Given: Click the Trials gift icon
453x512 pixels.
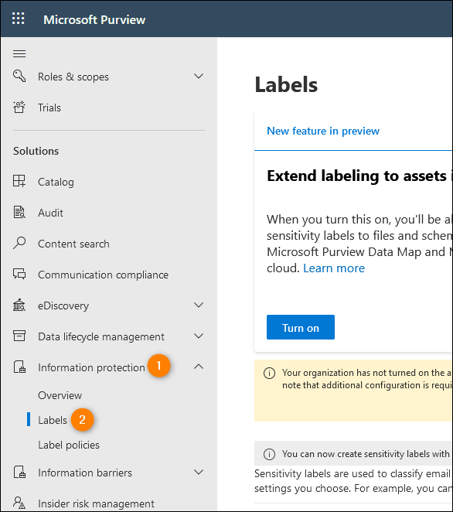Looking at the screenshot, I should [x=19, y=107].
